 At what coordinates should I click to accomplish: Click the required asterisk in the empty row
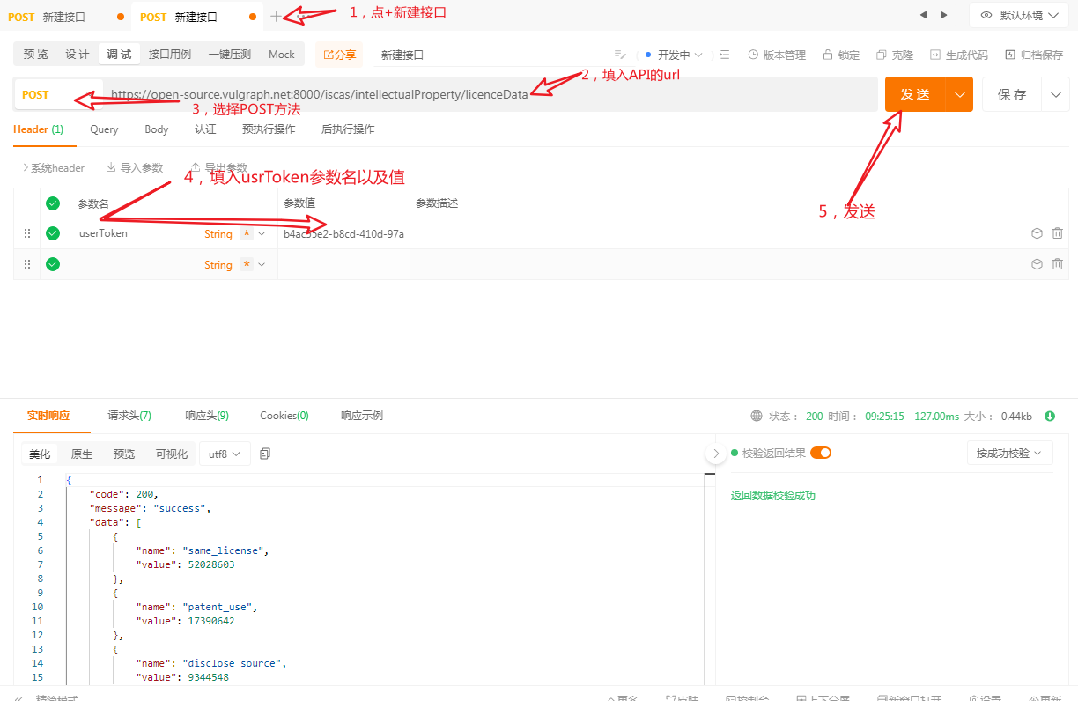(x=247, y=265)
